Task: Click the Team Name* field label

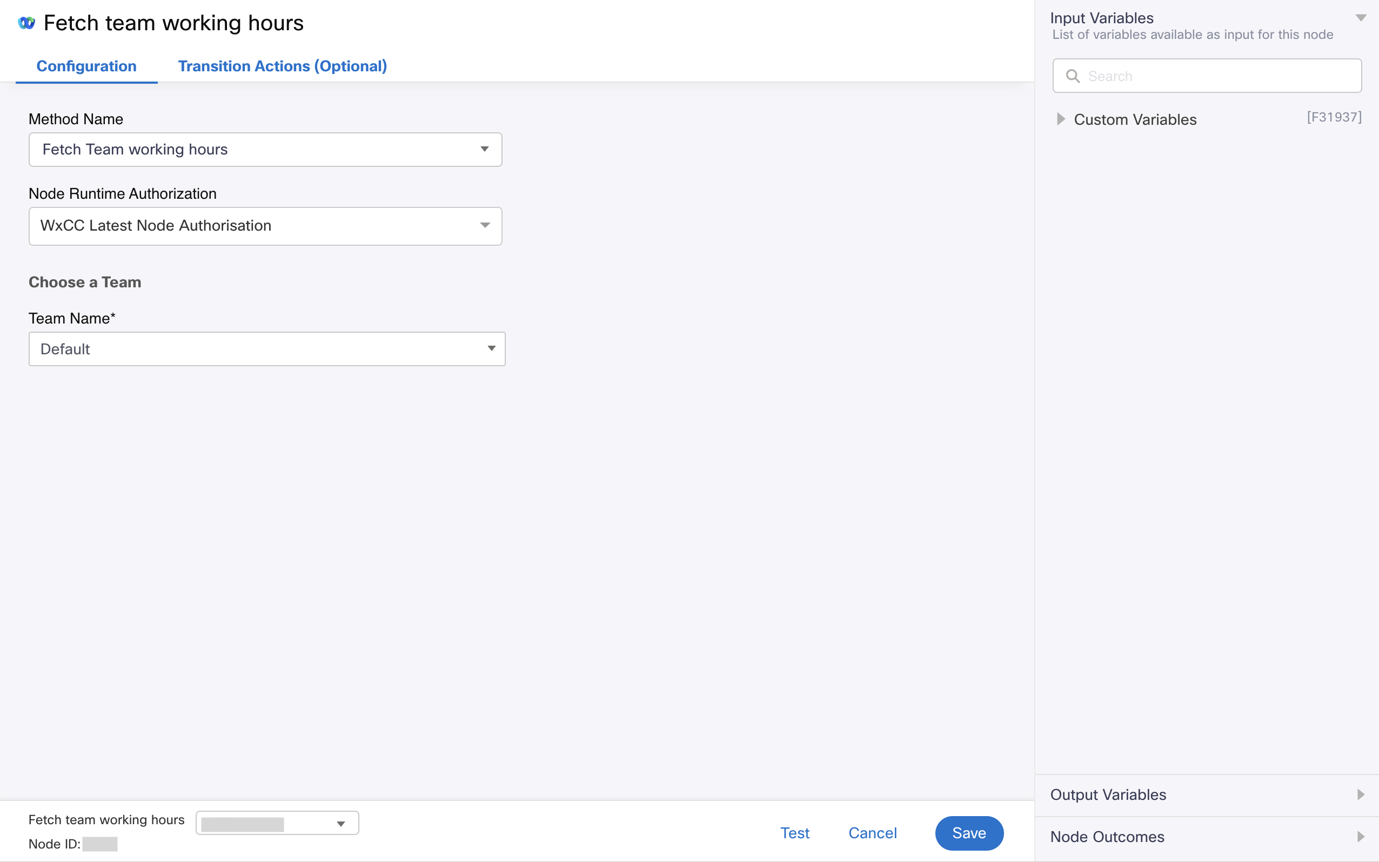Action: point(72,318)
